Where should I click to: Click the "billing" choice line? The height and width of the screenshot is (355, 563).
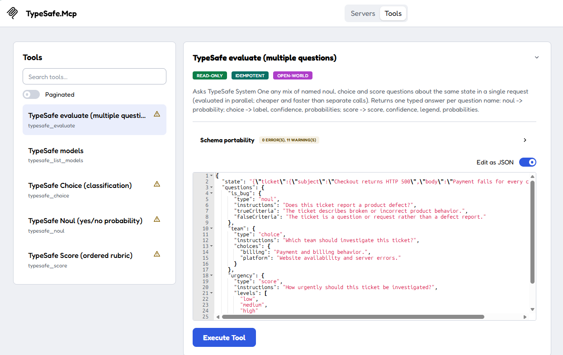tap(306, 252)
